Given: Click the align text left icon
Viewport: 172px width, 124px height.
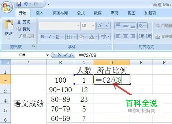Looking at the screenshot, I should click(118, 37).
